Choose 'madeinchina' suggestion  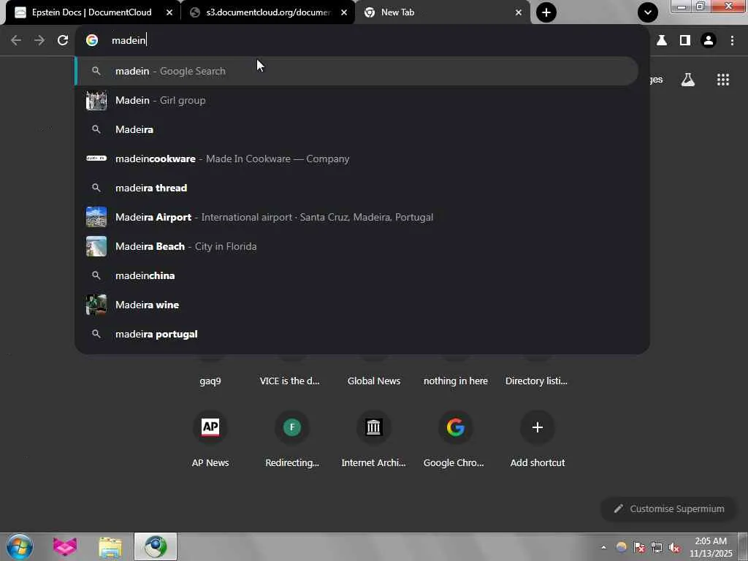356,275
